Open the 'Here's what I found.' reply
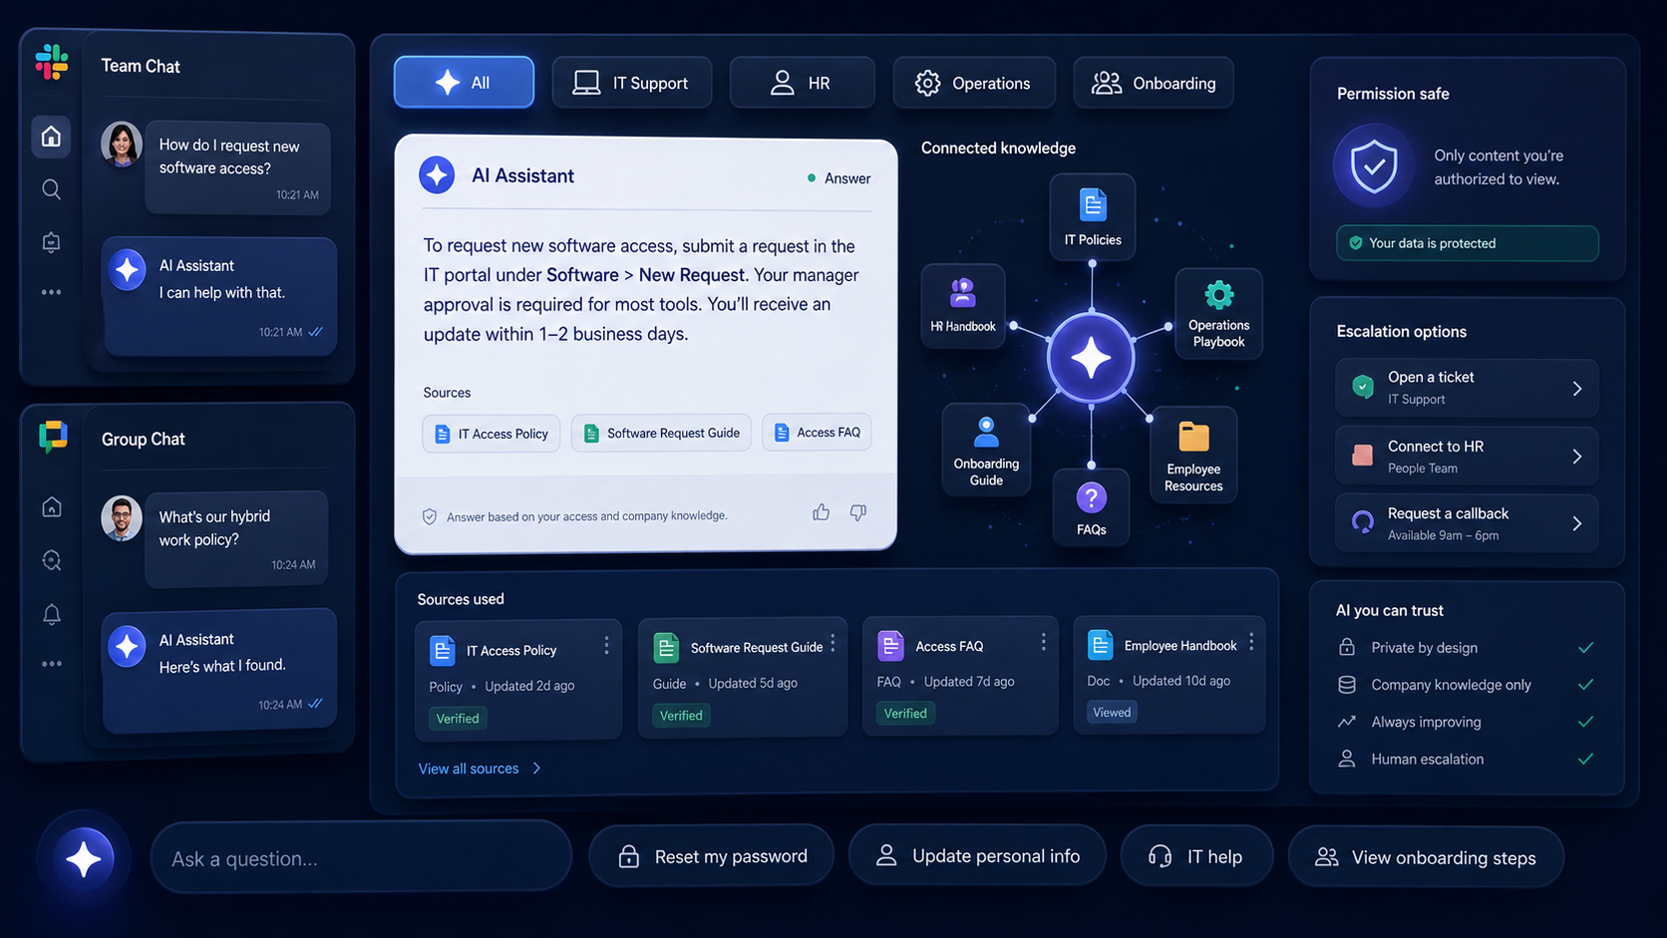This screenshot has height=938, width=1667. 219,671
